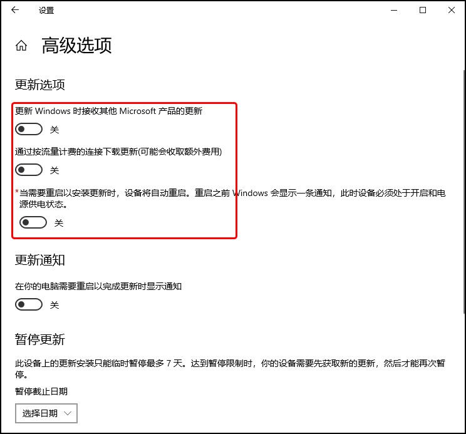Go back using the arrow icon
The height and width of the screenshot is (434, 466).
(15, 10)
